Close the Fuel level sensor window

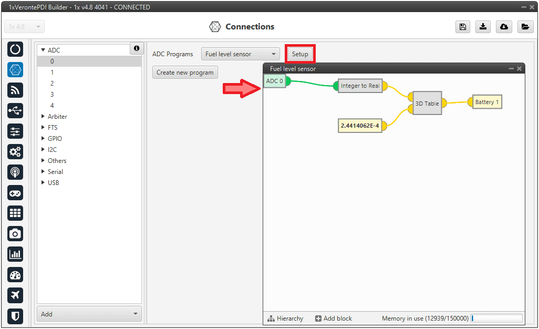520,69
